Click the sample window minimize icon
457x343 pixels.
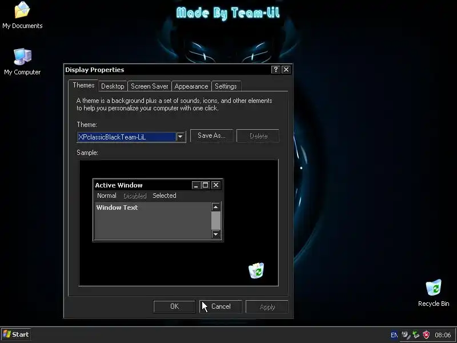pos(196,185)
